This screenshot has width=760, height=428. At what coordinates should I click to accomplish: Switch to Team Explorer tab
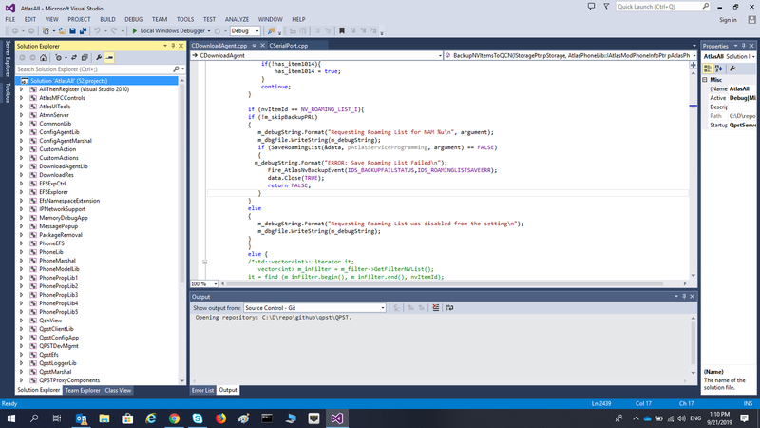pyautogui.click(x=83, y=390)
